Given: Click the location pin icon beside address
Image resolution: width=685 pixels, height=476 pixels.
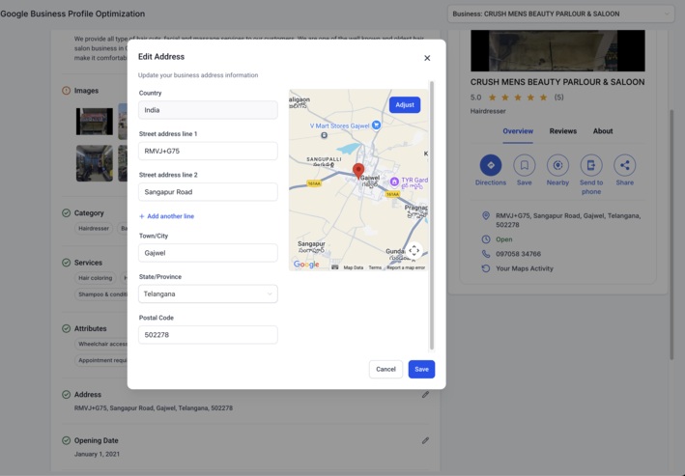Looking at the screenshot, I should point(485,215).
